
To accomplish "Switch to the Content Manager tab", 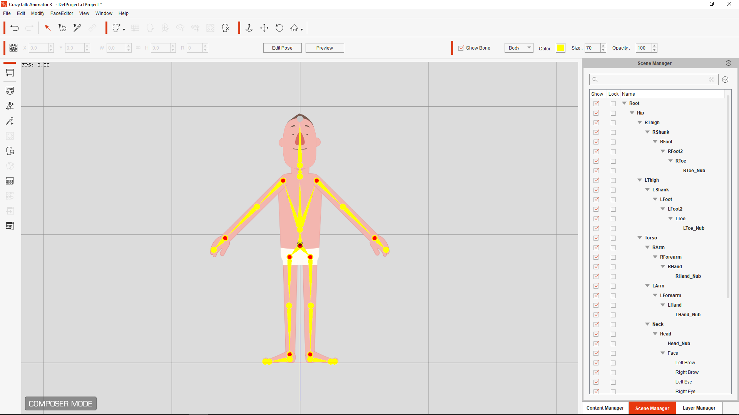I will pos(605,408).
